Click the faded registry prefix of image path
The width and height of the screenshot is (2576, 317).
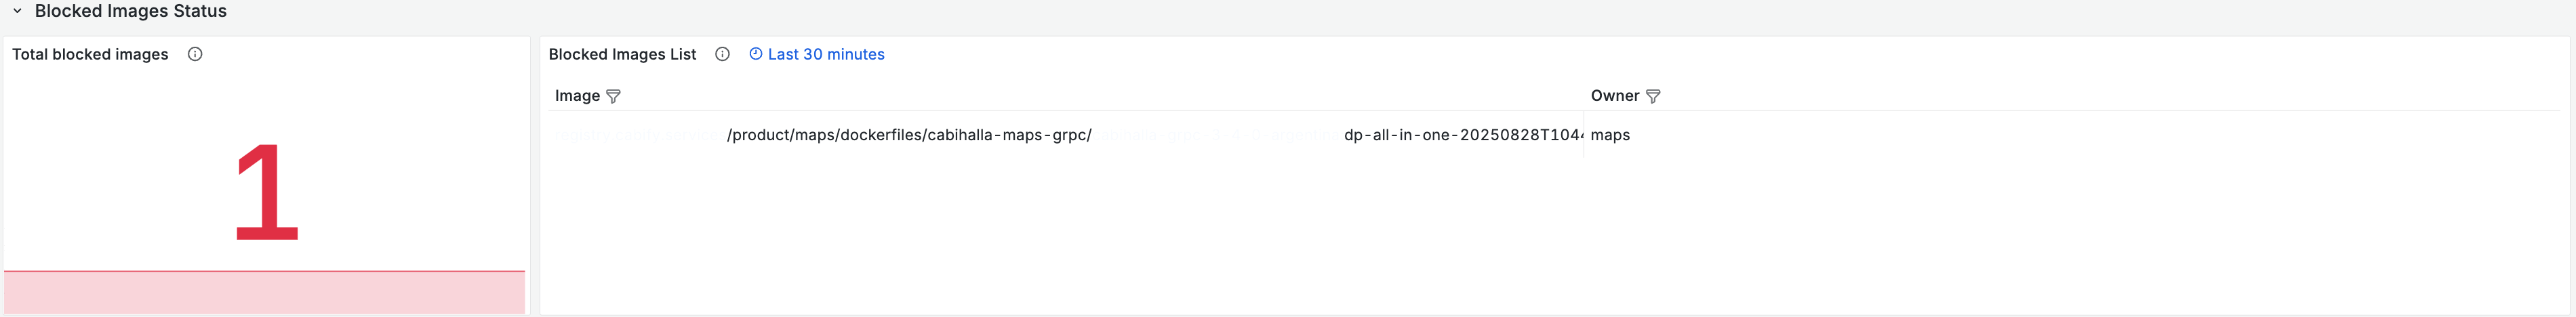coord(636,135)
